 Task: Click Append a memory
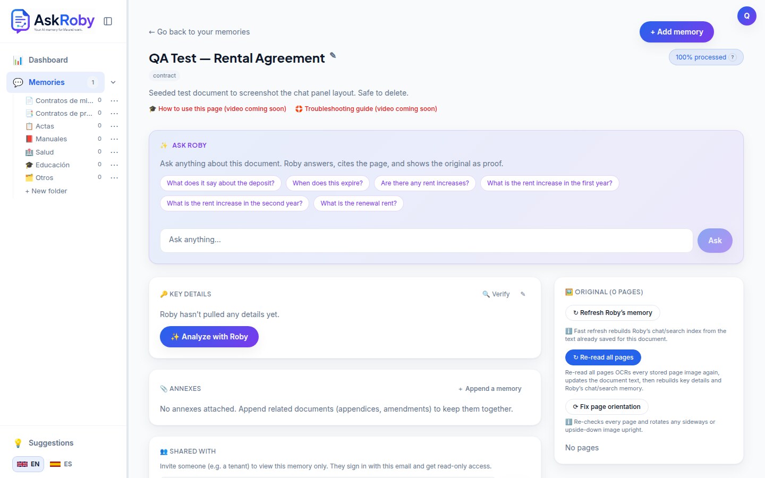pos(490,389)
